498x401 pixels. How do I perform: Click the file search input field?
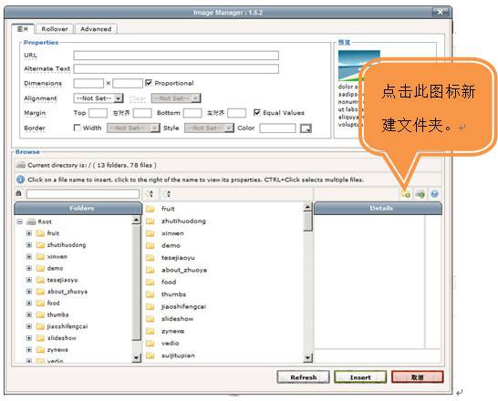[83, 193]
